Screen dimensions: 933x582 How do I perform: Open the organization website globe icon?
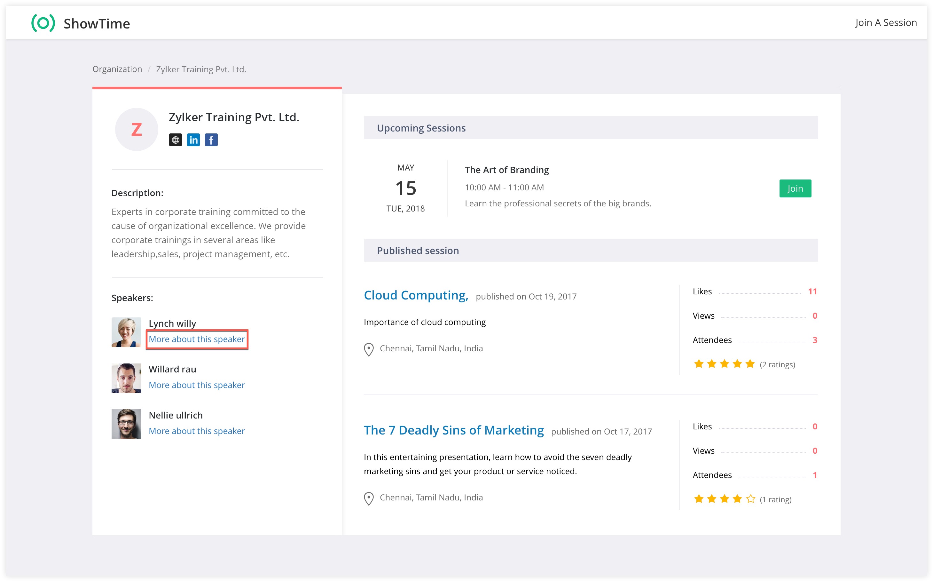click(175, 140)
